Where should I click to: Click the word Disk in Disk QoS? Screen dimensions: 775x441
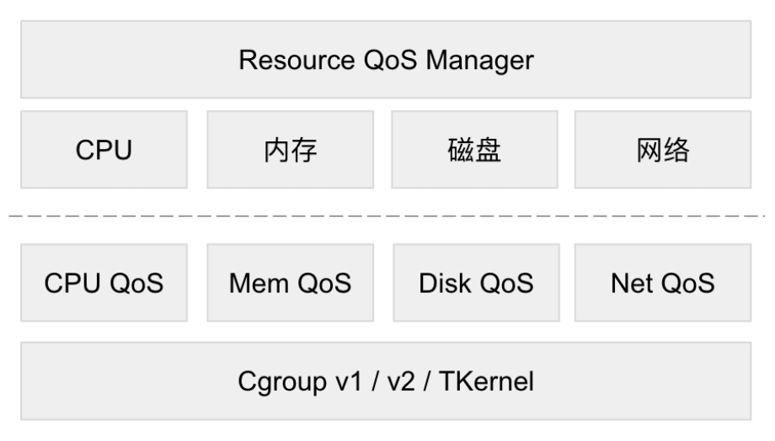click(x=441, y=283)
